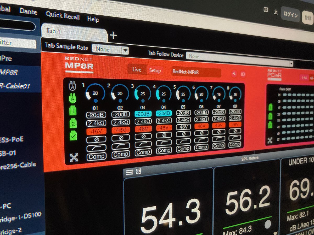This screenshot has height=235, width=314.
Task: Open the Dante menu
Action: (28, 12)
